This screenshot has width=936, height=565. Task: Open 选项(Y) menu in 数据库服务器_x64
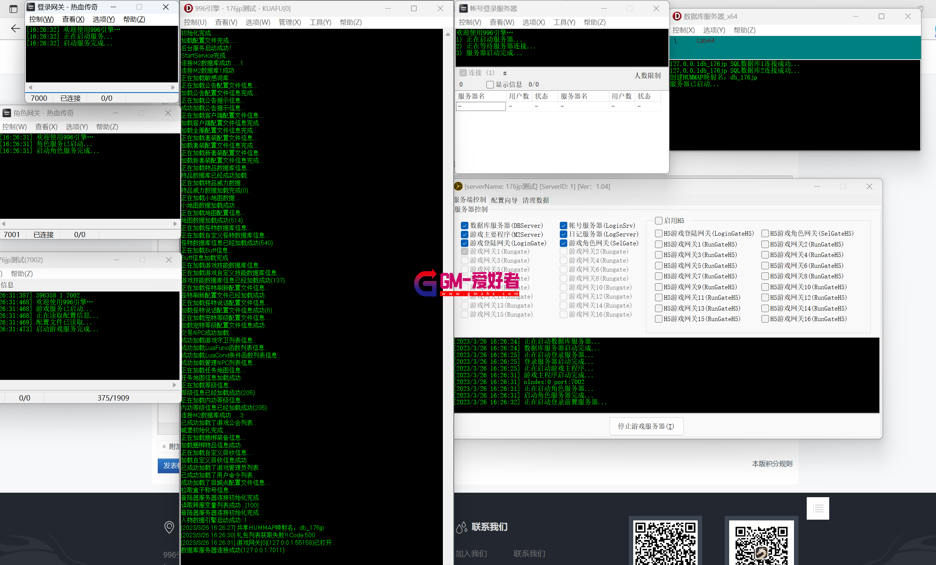pos(714,30)
